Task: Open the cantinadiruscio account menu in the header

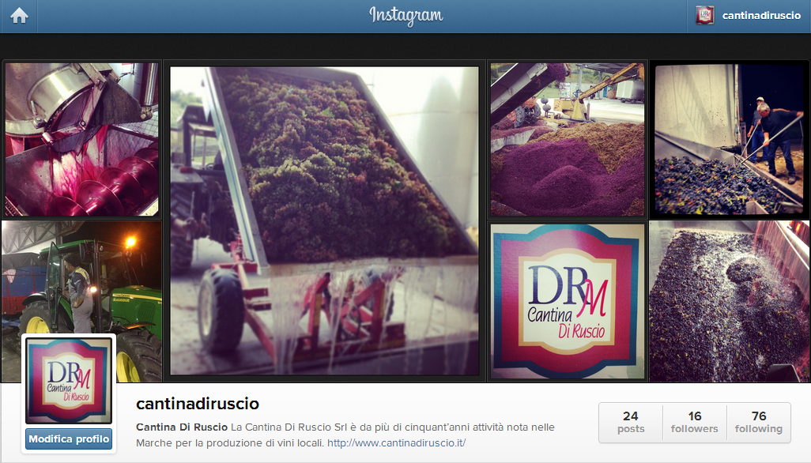Action: point(749,16)
